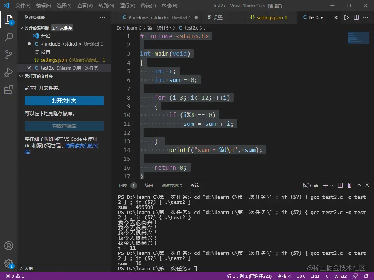Open the Help menu (帮助)
Image resolution: width=374 pixels, height=280 pixels.
click(x=170, y=5)
